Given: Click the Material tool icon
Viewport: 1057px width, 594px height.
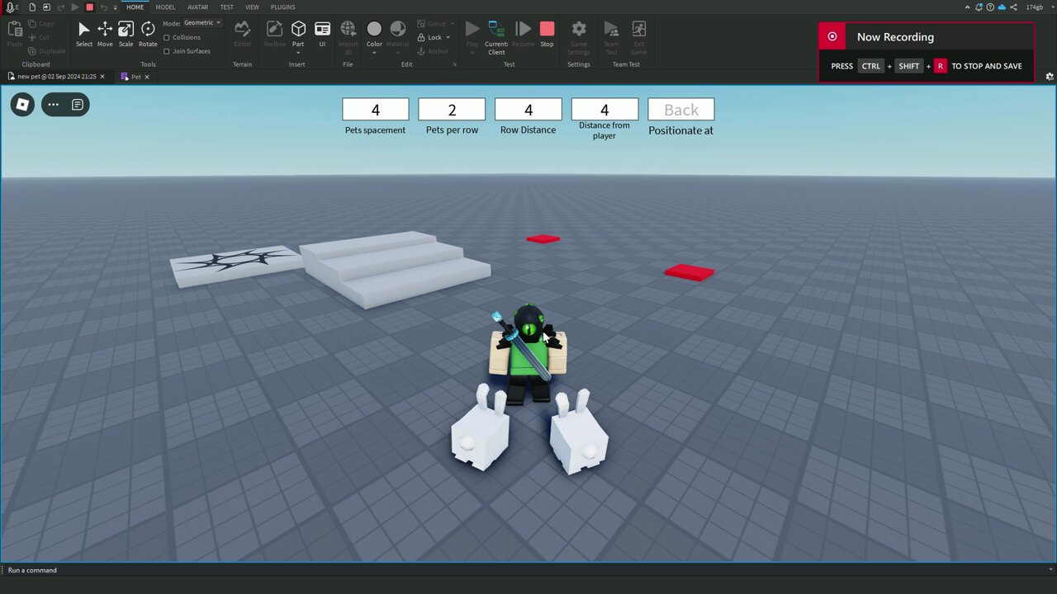Looking at the screenshot, I should click(397, 29).
